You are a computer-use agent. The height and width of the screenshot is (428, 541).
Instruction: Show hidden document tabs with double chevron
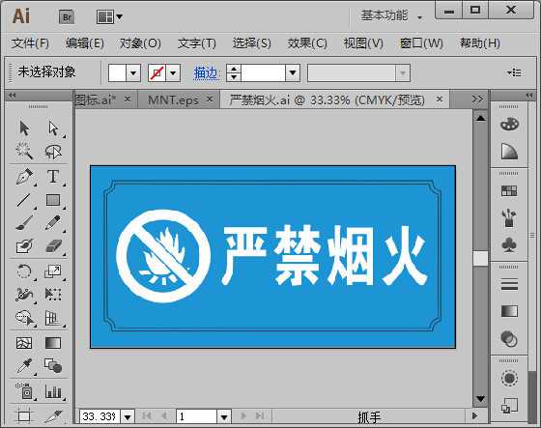[477, 100]
